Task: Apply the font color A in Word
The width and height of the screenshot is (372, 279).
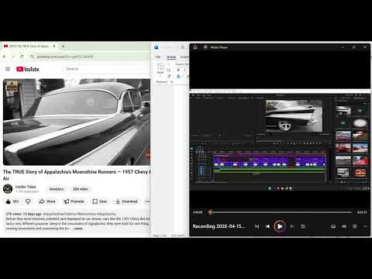Action: (x=178, y=76)
